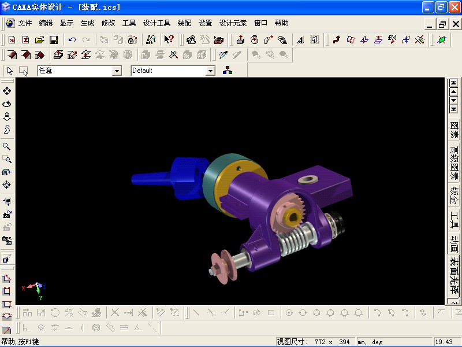Image resolution: width=462 pixels, height=347 pixels.
Task: Open the 表面光泽 catalog tab
Action: click(x=454, y=275)
